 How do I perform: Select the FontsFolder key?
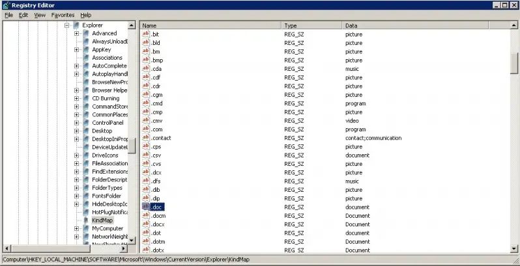click(x=106, y=196)
